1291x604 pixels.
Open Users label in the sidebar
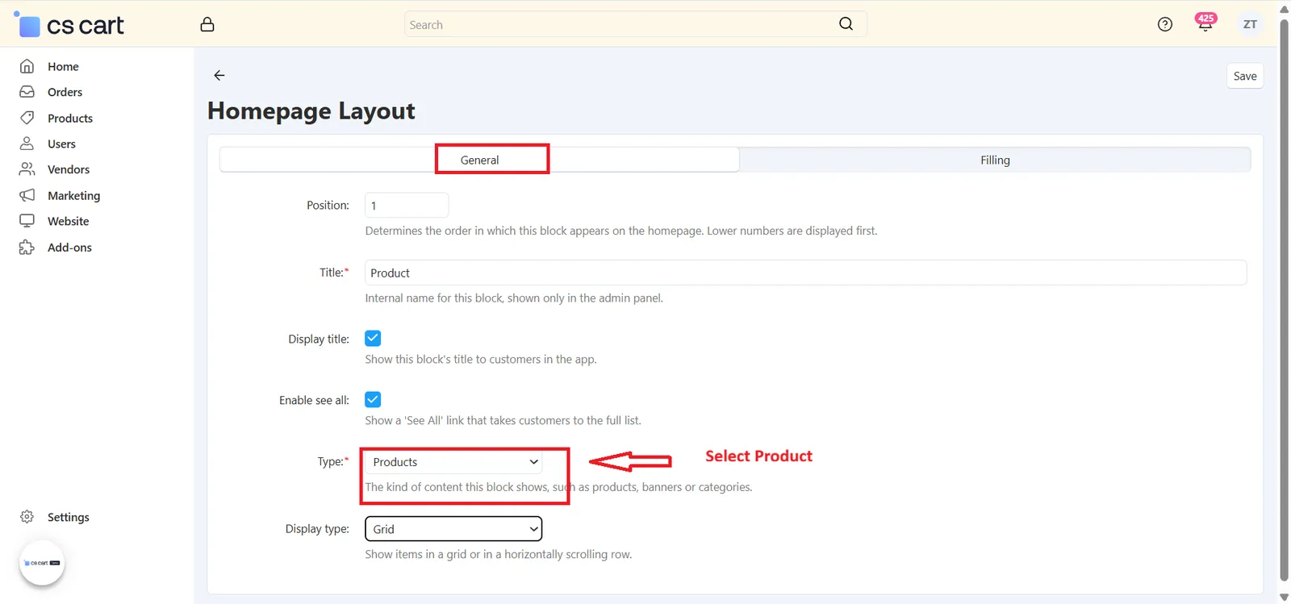[x=61, y=144]
